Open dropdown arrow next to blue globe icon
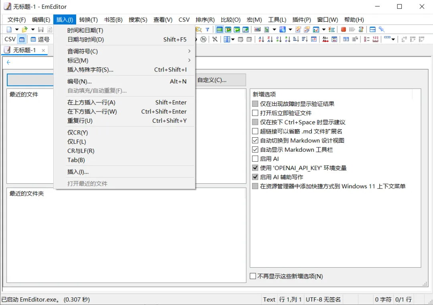 (290, 29)
